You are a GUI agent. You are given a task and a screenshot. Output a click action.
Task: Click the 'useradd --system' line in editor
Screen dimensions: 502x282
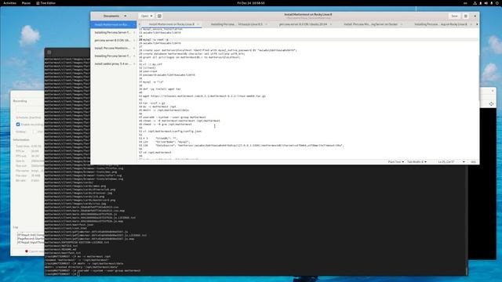tap(174, 117)
